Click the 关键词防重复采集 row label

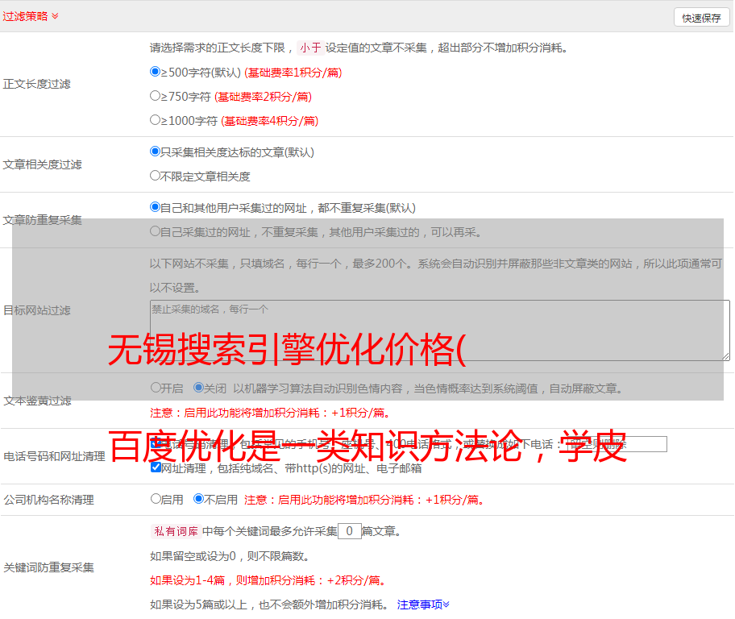pyautogui.click(x=48, y=567)
